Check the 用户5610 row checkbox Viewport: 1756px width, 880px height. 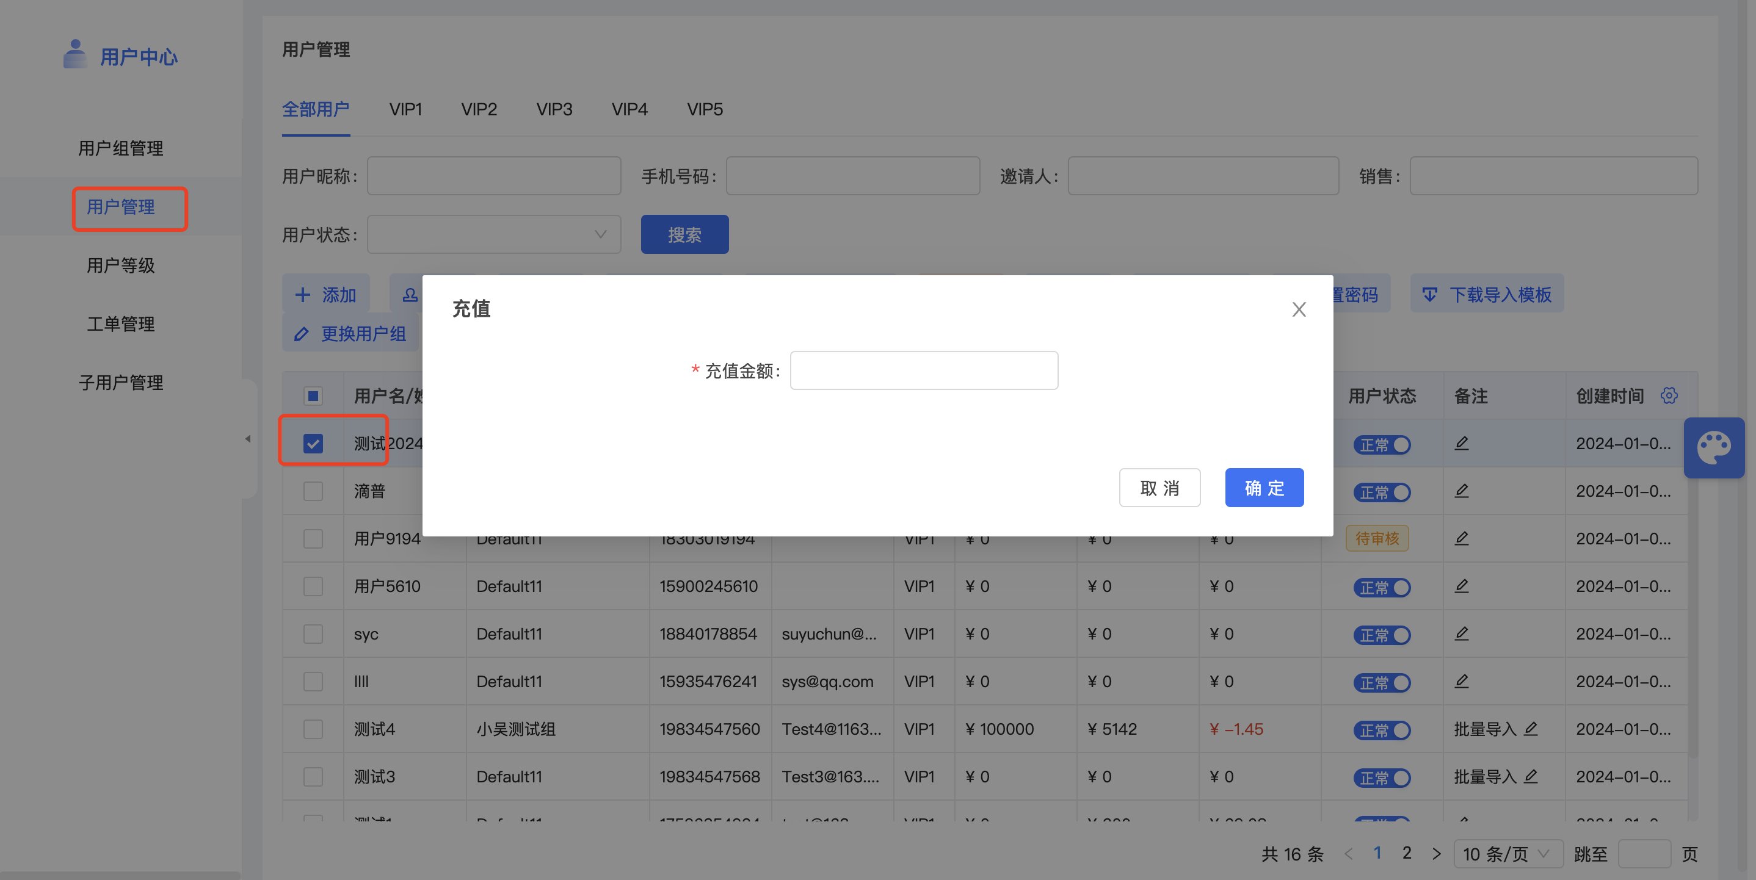pyautogui.click(x=313, y=586)
